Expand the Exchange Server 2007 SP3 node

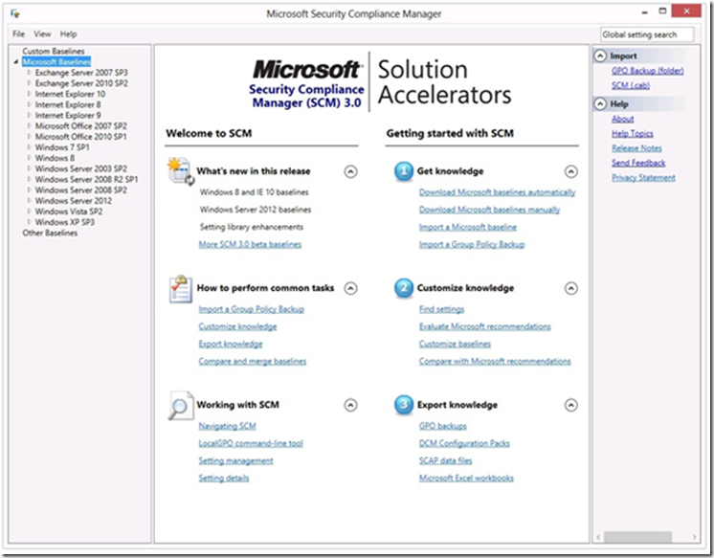tap(29, 73)
